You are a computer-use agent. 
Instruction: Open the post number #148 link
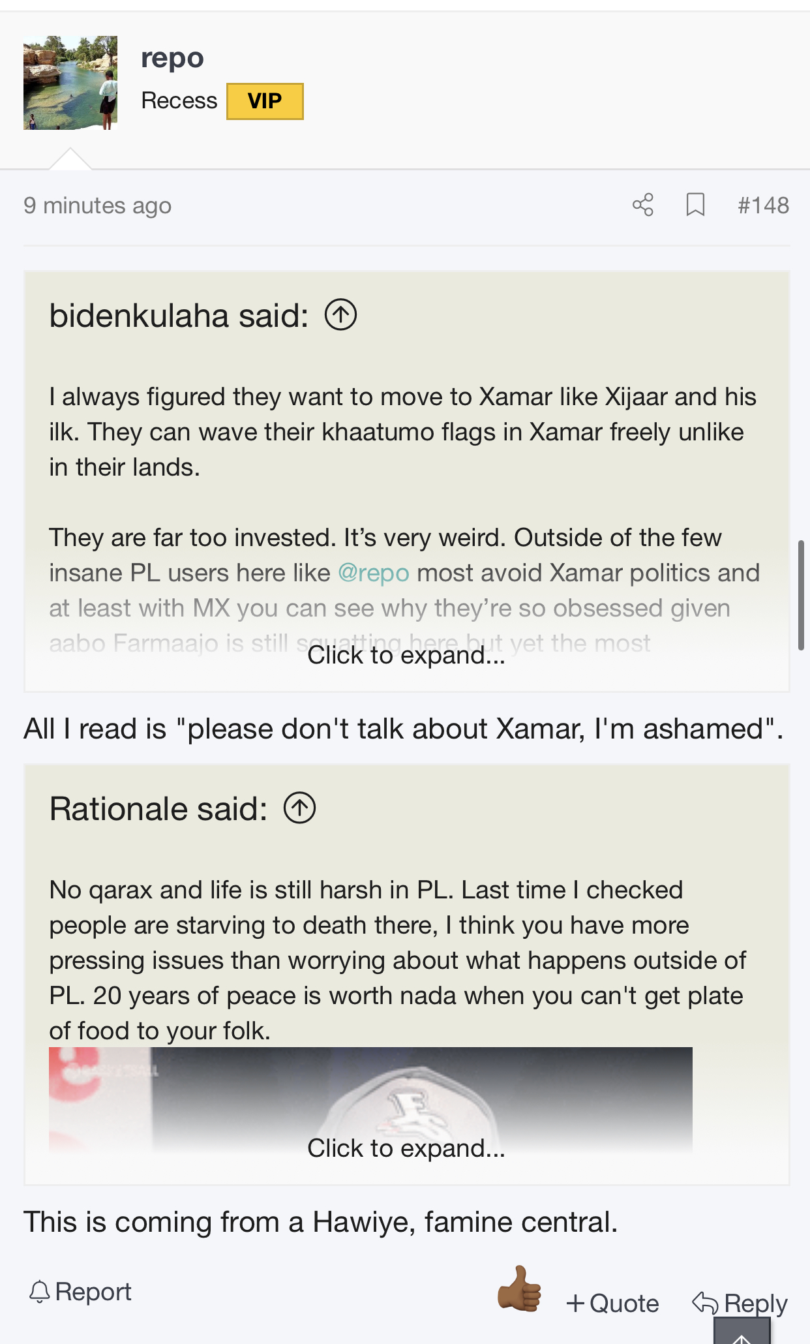763,205
